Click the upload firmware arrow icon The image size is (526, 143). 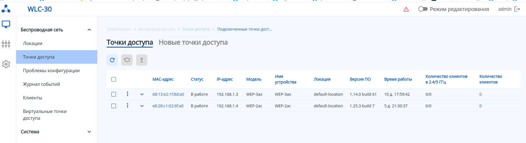(142, 60)
